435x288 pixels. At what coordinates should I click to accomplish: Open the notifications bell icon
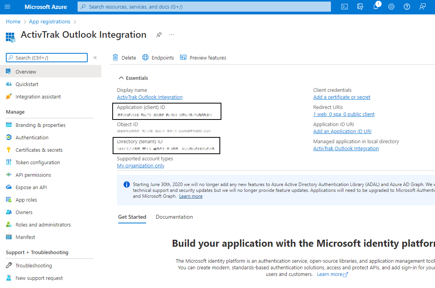(376, 7)
